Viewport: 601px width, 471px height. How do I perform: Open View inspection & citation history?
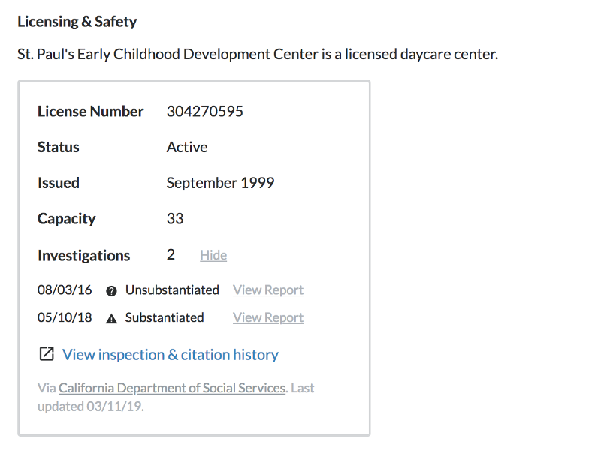tap(171, 355)
